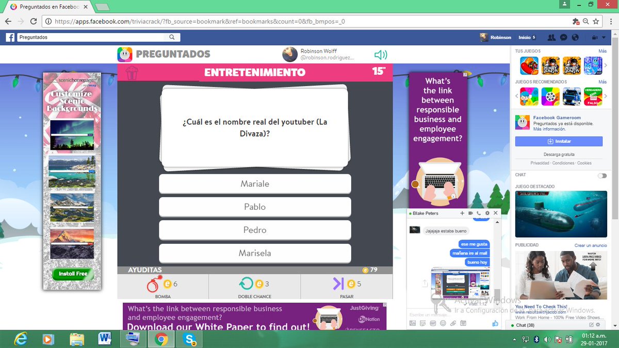Screen dimensions: 619x348
Task: Click the Facebook search field
Action: [92, 38]
